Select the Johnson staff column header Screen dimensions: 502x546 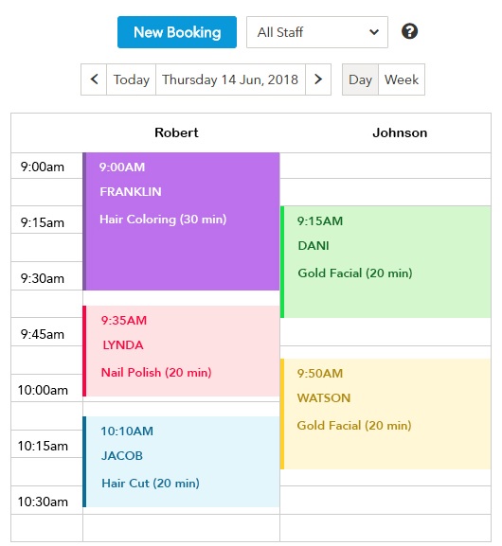[400, 132]
